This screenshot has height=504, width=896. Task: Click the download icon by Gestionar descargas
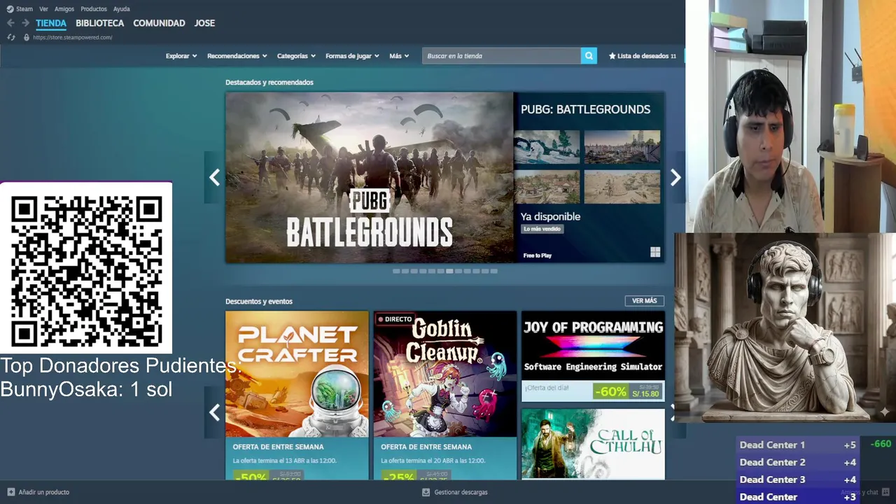pos(426,492)
